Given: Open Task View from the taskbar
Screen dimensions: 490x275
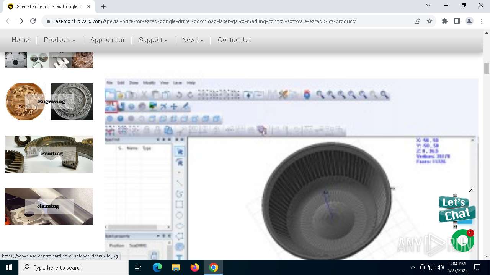Looking at the screenshot, I should [x=138, y=267].
